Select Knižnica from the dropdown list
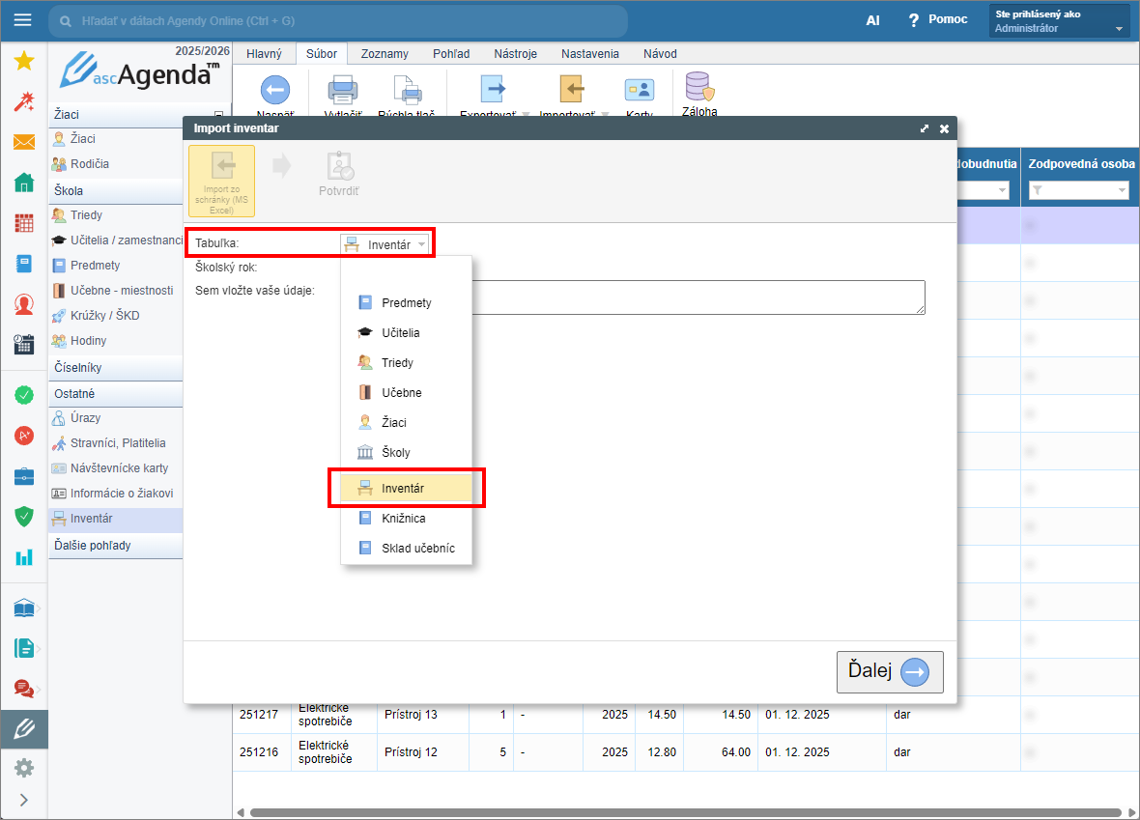Screen dimensions: 1140x820 click(404, 519)
